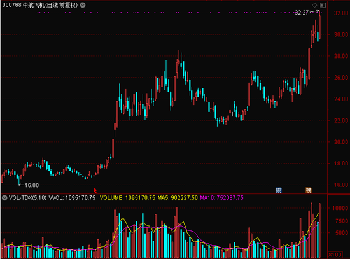Viewport: 350px width, 259px height.
Task: Click the 18.00 price axis label
Action: 341,164
